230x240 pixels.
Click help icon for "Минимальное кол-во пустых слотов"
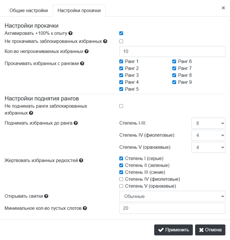[85, 208]
